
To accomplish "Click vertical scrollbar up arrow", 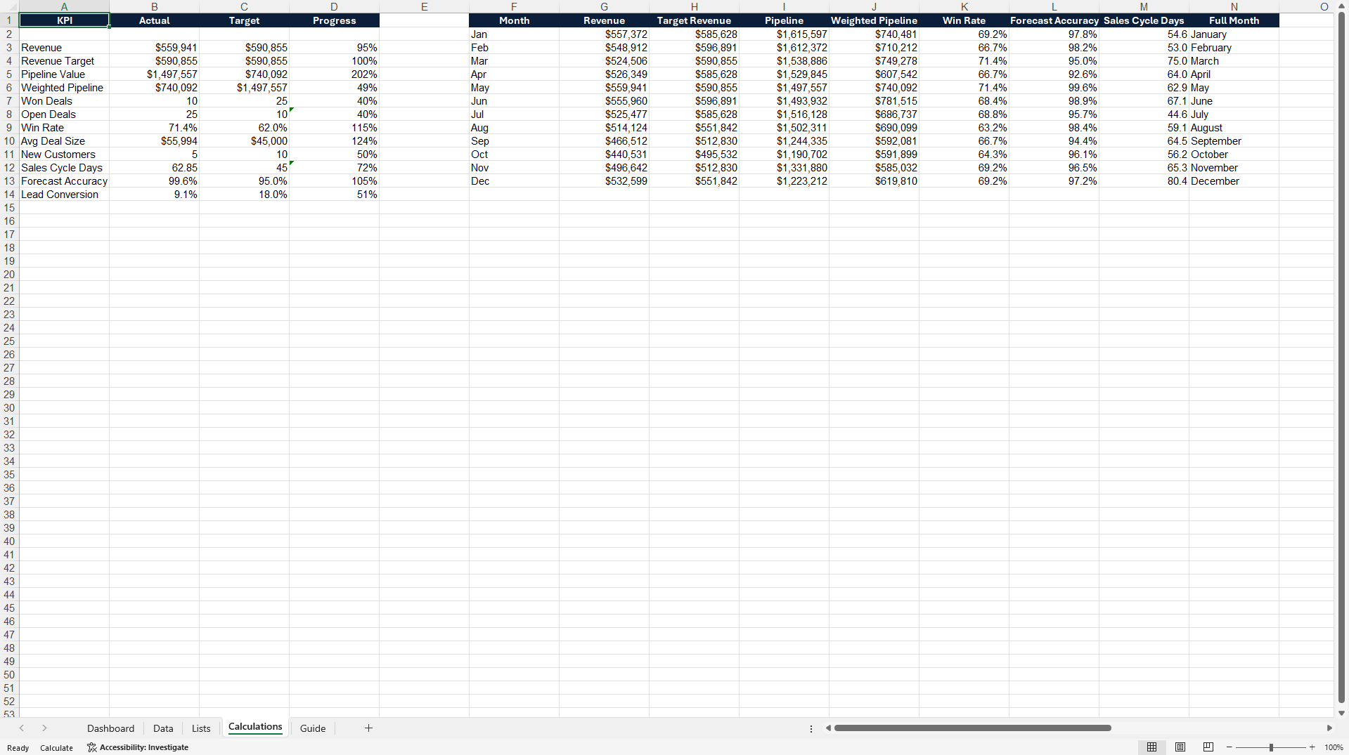I will tap(1341, 6).
